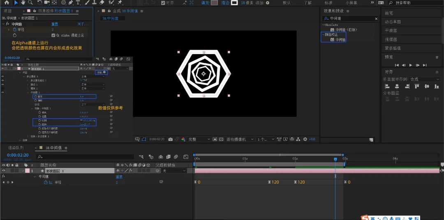Expand the workspace overflow chevron
The width and height of the screenshot is (444, 220).
point(372,2)
